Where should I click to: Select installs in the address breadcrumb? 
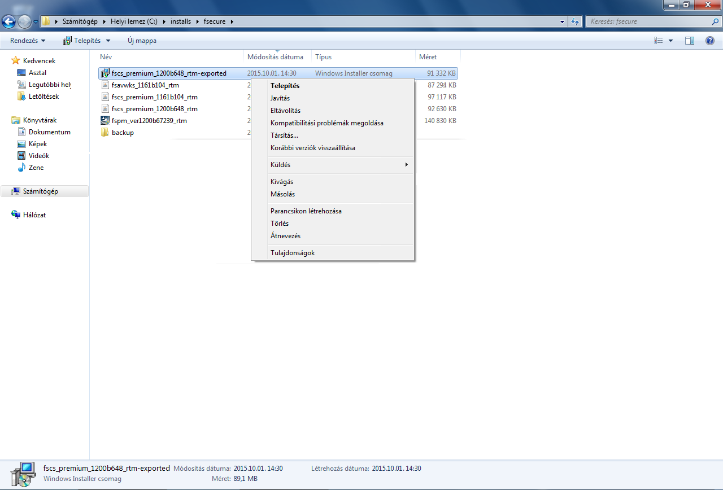click(x=181, y=21)
